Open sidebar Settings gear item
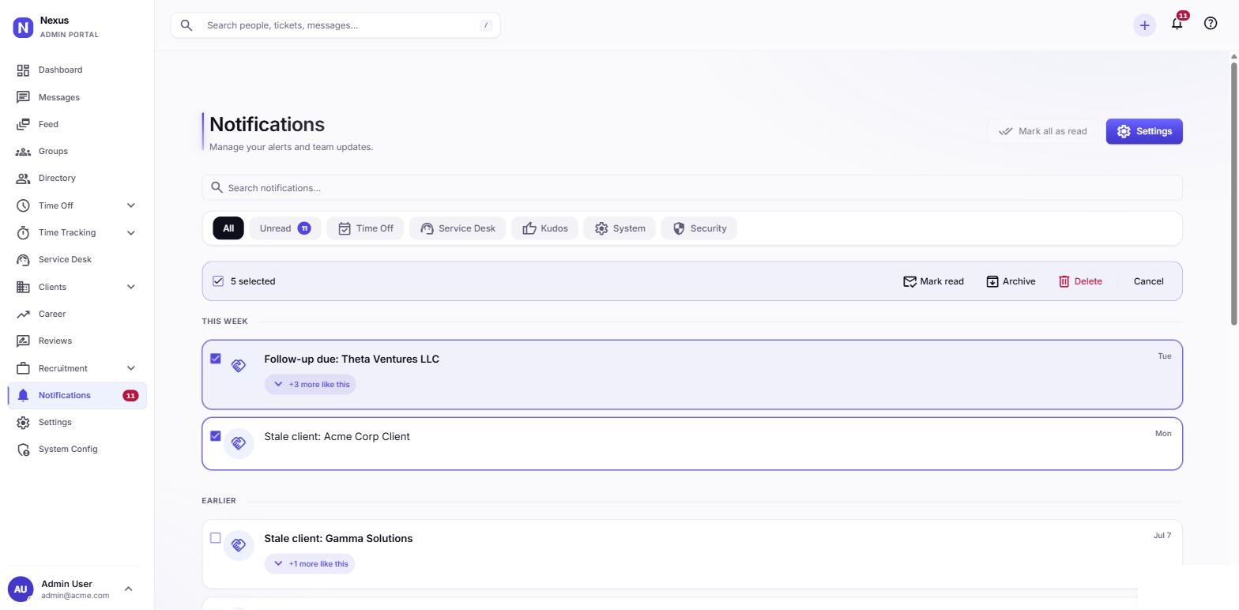 77,422
